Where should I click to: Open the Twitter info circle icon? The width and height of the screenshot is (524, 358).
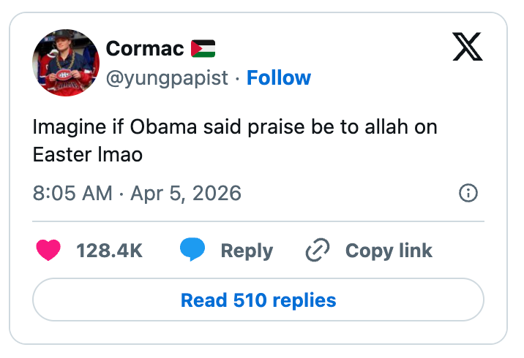pos(468,194)
